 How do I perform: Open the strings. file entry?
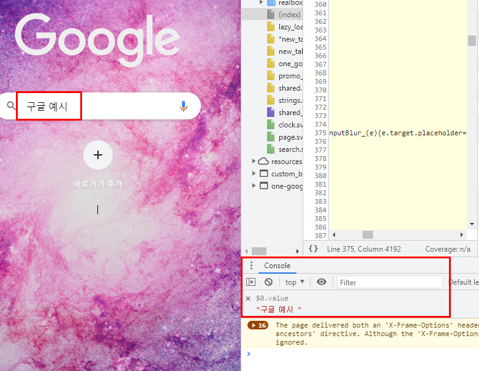(x=290, y=100)
